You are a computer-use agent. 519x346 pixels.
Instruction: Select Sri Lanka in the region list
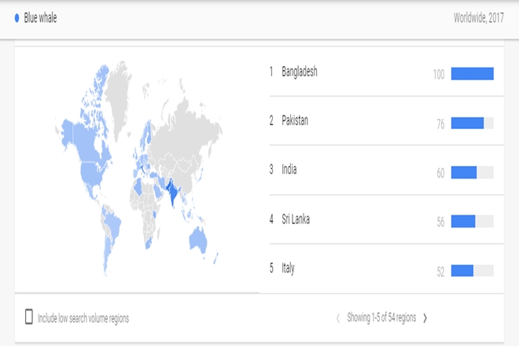[x=295, y=219]
